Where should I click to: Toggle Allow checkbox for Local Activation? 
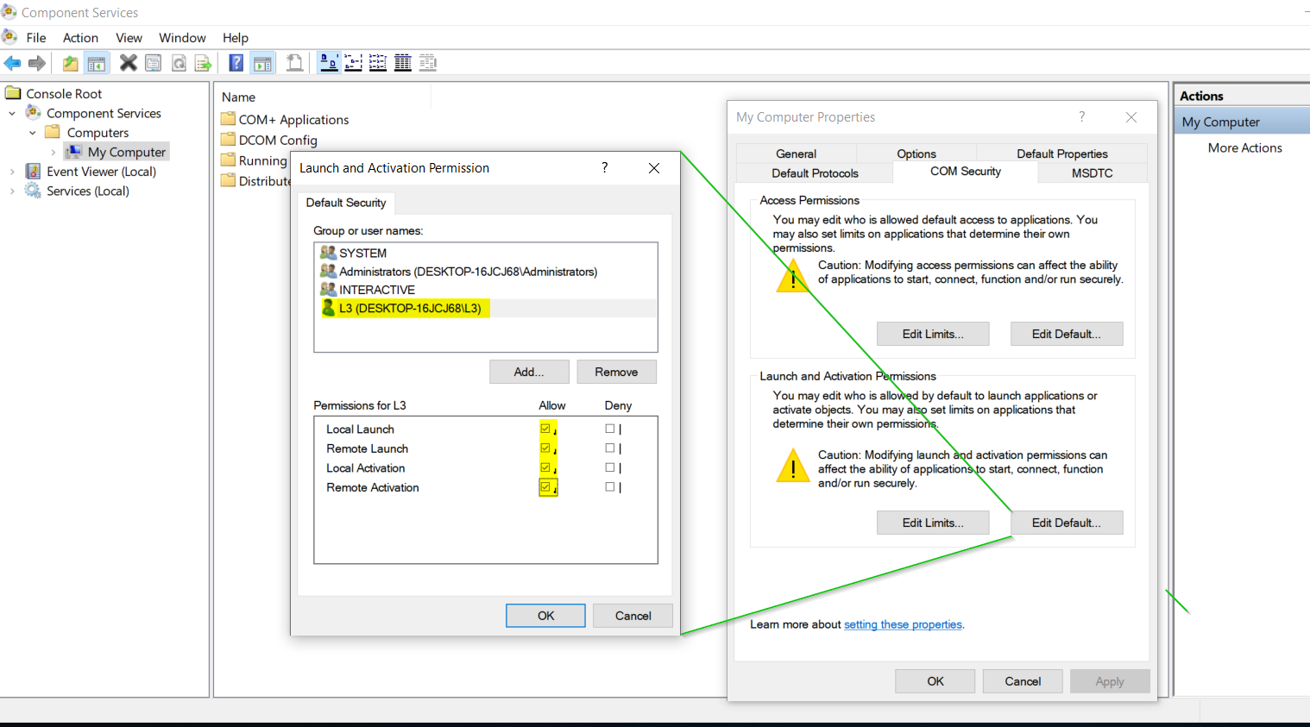[545, 467]
